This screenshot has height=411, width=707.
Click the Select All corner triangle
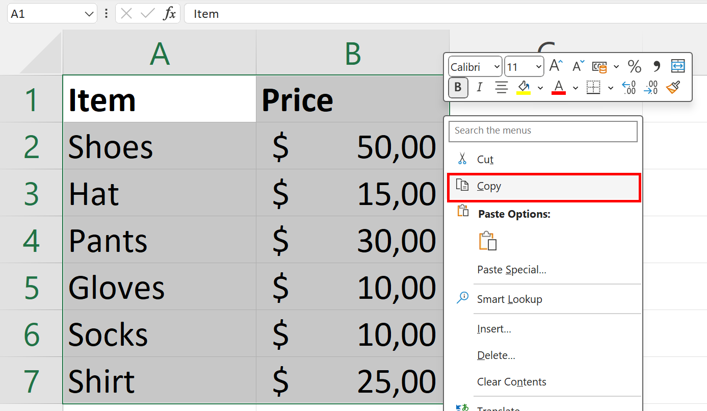[41, 53]
